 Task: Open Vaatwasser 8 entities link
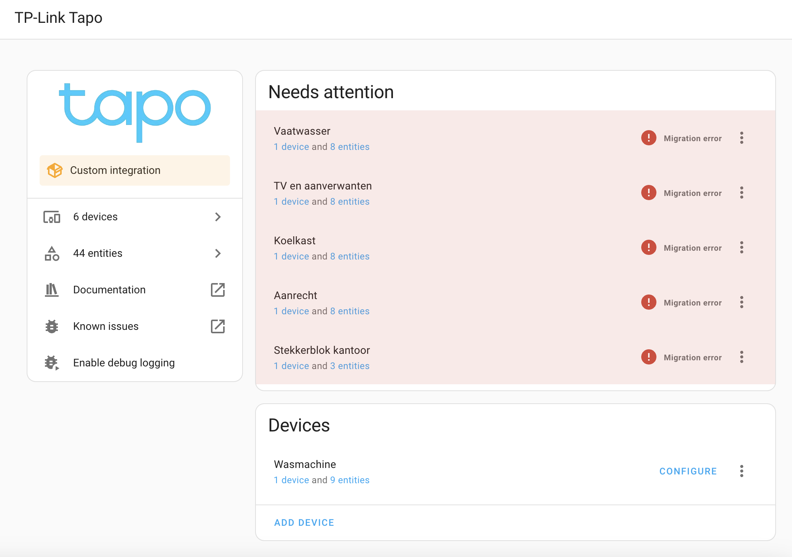tap(350, 147)
